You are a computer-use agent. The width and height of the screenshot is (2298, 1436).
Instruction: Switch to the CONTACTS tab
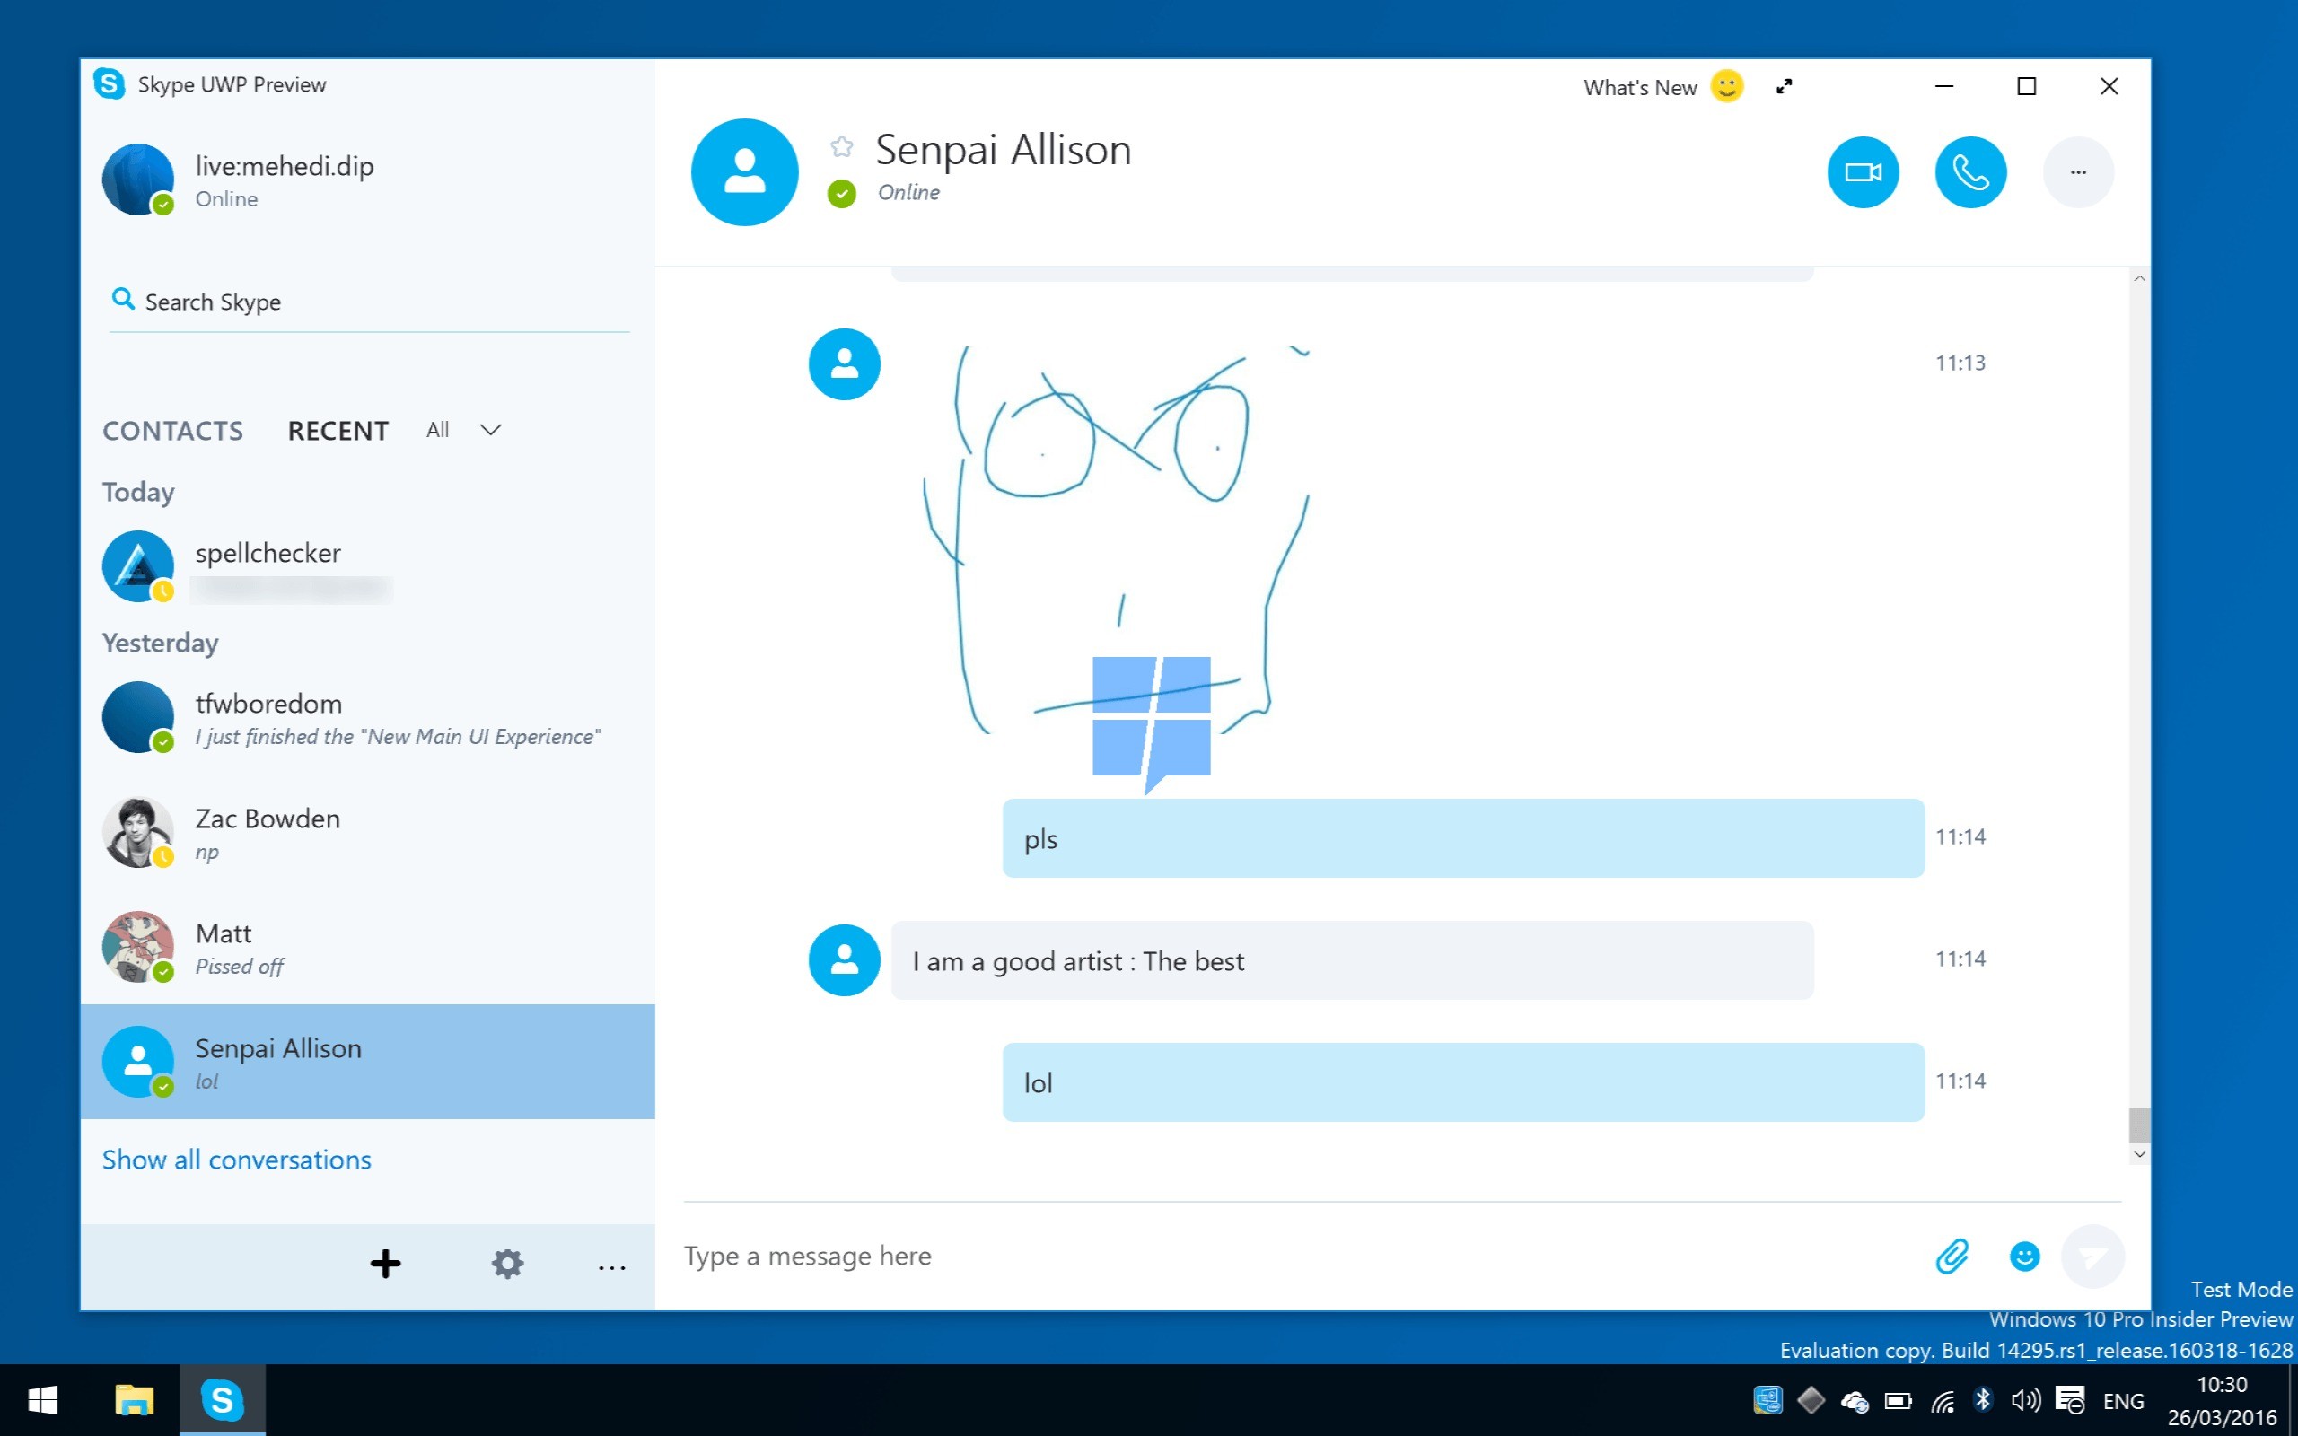click(x=173, y=430)
